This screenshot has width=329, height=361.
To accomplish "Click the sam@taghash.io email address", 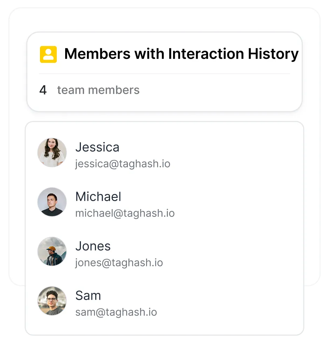I will tap(116, 312).
